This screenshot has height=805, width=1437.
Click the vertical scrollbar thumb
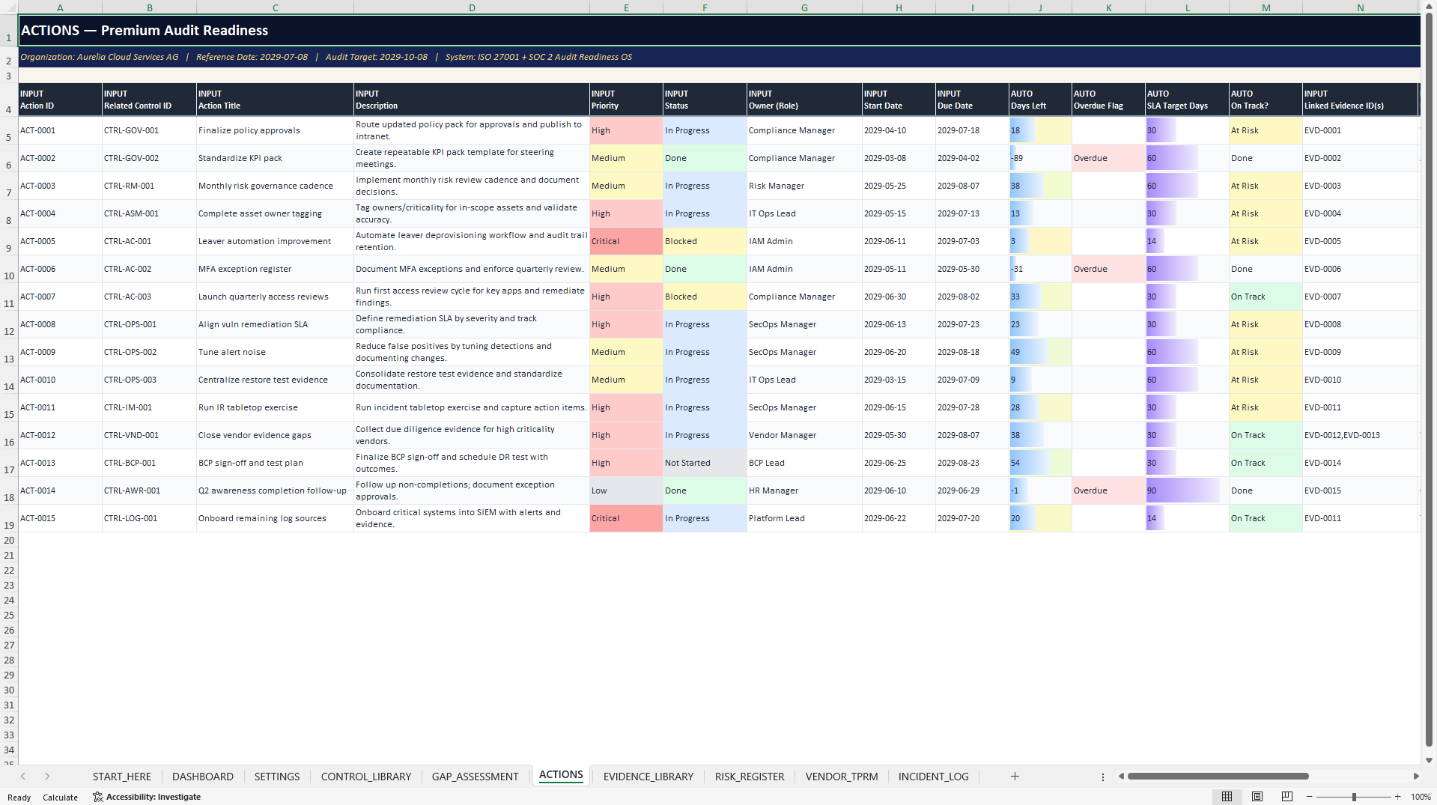tap(1429, 378)
